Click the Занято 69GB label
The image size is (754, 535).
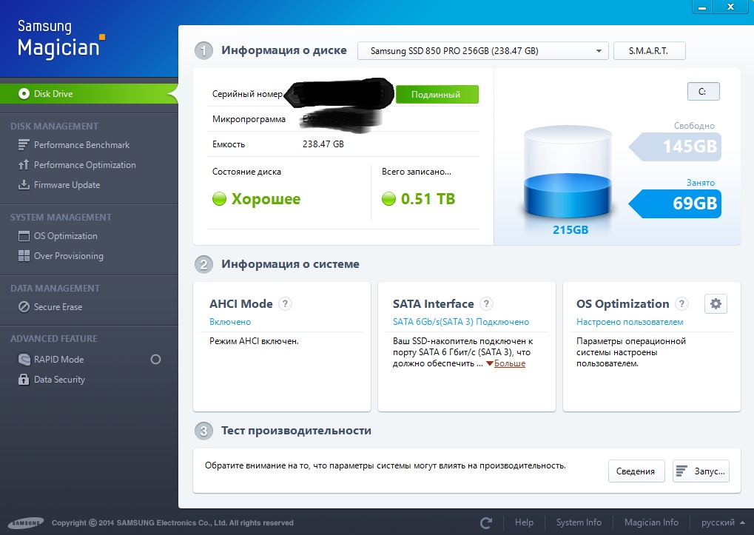pos(675,203)
